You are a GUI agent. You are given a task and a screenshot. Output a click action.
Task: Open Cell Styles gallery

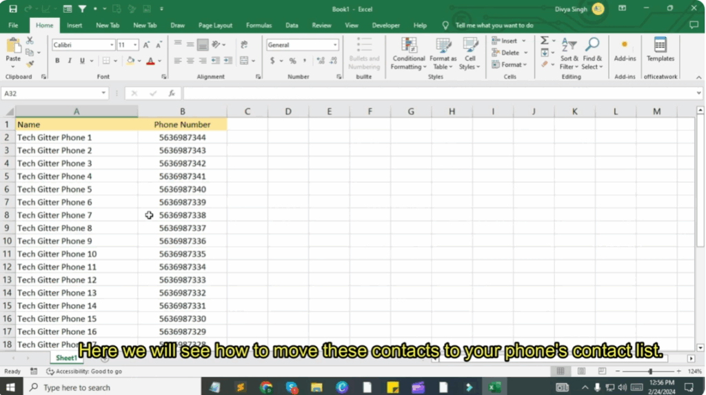tap(470, 54)
